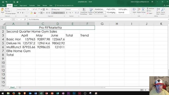Select cell Elite Home Gym
The width and height of the screenshot is (169, 95).
(13, 51)
